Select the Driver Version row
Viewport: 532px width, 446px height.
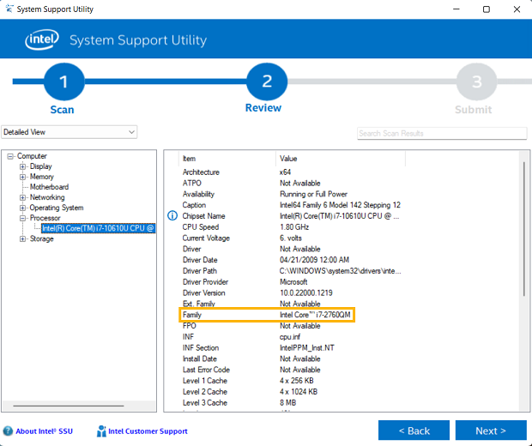(292, 292)
